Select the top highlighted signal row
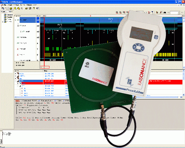Viewport: 185px width, 148px height. [x=28, y=20]
